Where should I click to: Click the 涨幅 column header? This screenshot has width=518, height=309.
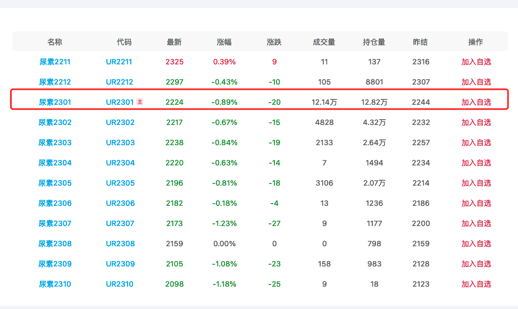pyautogui.click(x=224, y=42)
